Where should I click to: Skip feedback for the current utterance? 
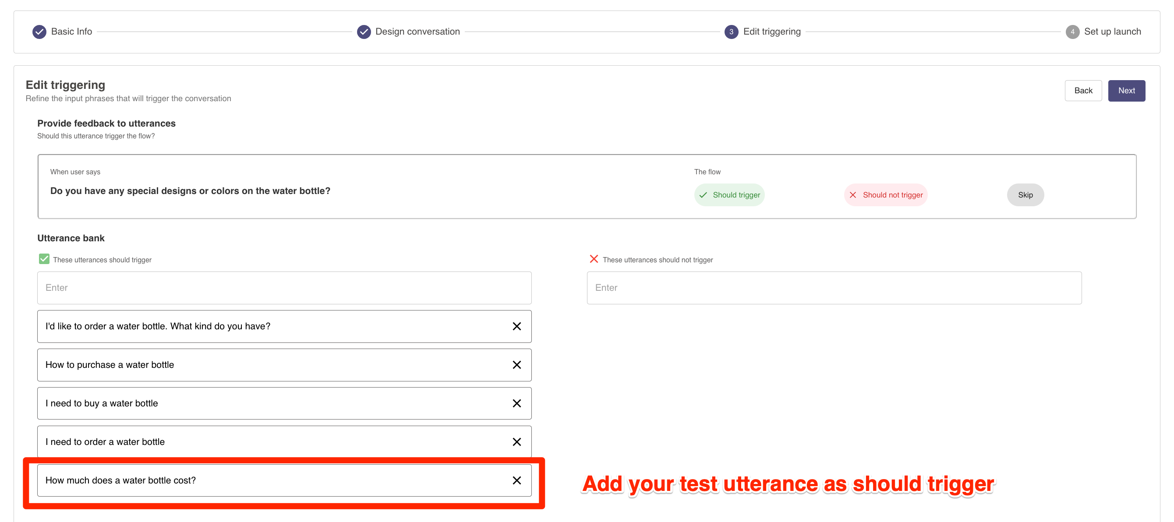tap(1025, 195)
